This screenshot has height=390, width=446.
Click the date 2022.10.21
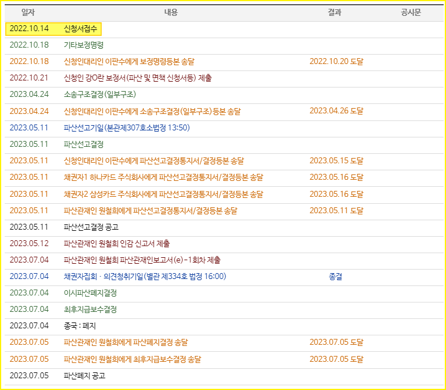[29, 78]
